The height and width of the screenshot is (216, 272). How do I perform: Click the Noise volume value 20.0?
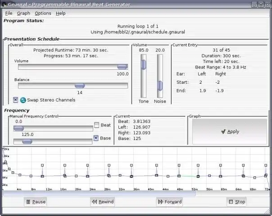pos(160,50)
